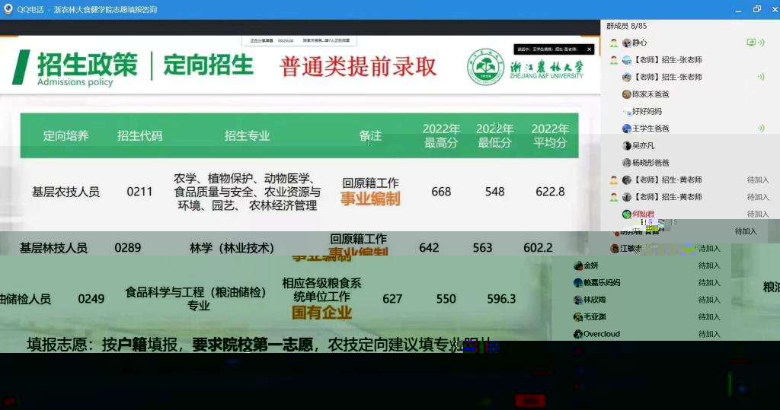Click the 群成员 8/85 header

[626, 26]
